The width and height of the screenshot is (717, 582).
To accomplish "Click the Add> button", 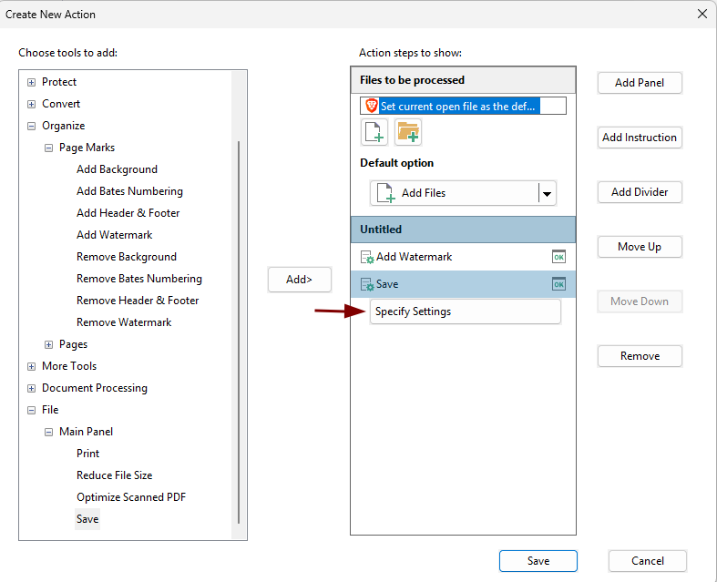I will coord(299,280).
